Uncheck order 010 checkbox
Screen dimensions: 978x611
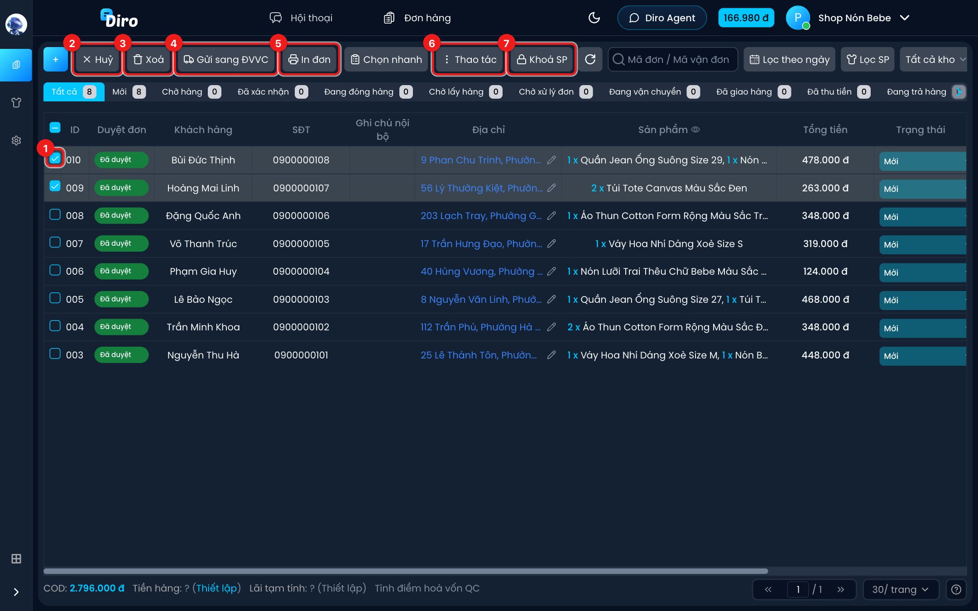[55, 158]
